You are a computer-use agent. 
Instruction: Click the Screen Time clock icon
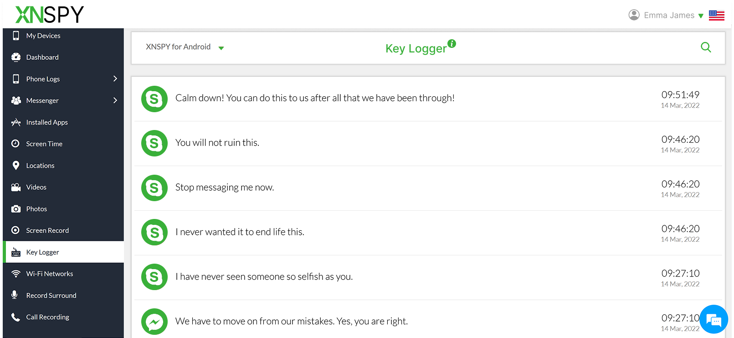click(x=15, y=144)
